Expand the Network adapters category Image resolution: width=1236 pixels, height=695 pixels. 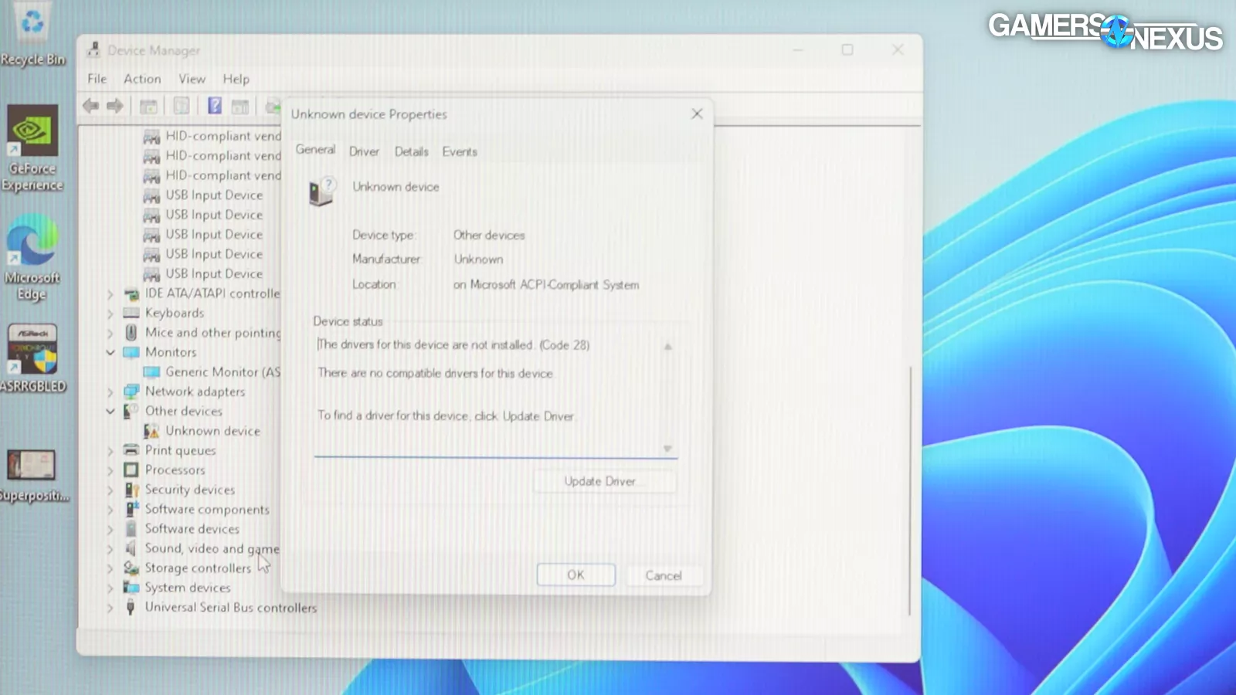[110, 392]
